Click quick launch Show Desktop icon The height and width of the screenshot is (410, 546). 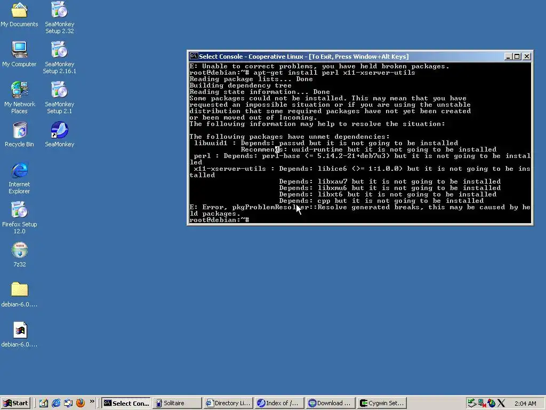pyautogui.click(x=44, y=403)
